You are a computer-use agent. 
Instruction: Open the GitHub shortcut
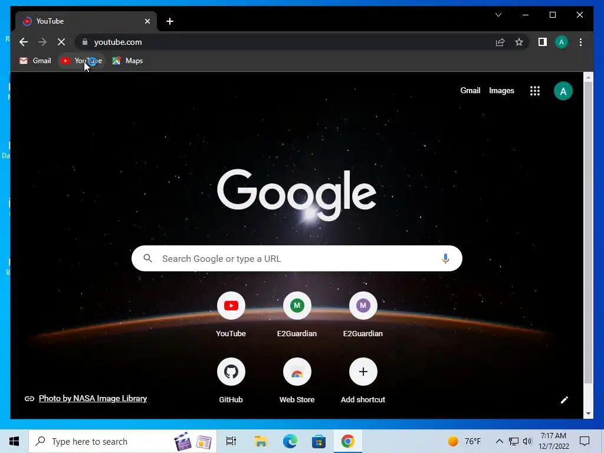click(x=231, y=380)
